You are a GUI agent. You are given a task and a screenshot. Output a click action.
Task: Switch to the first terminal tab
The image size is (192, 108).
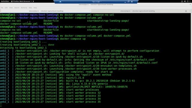pos(46,11)
